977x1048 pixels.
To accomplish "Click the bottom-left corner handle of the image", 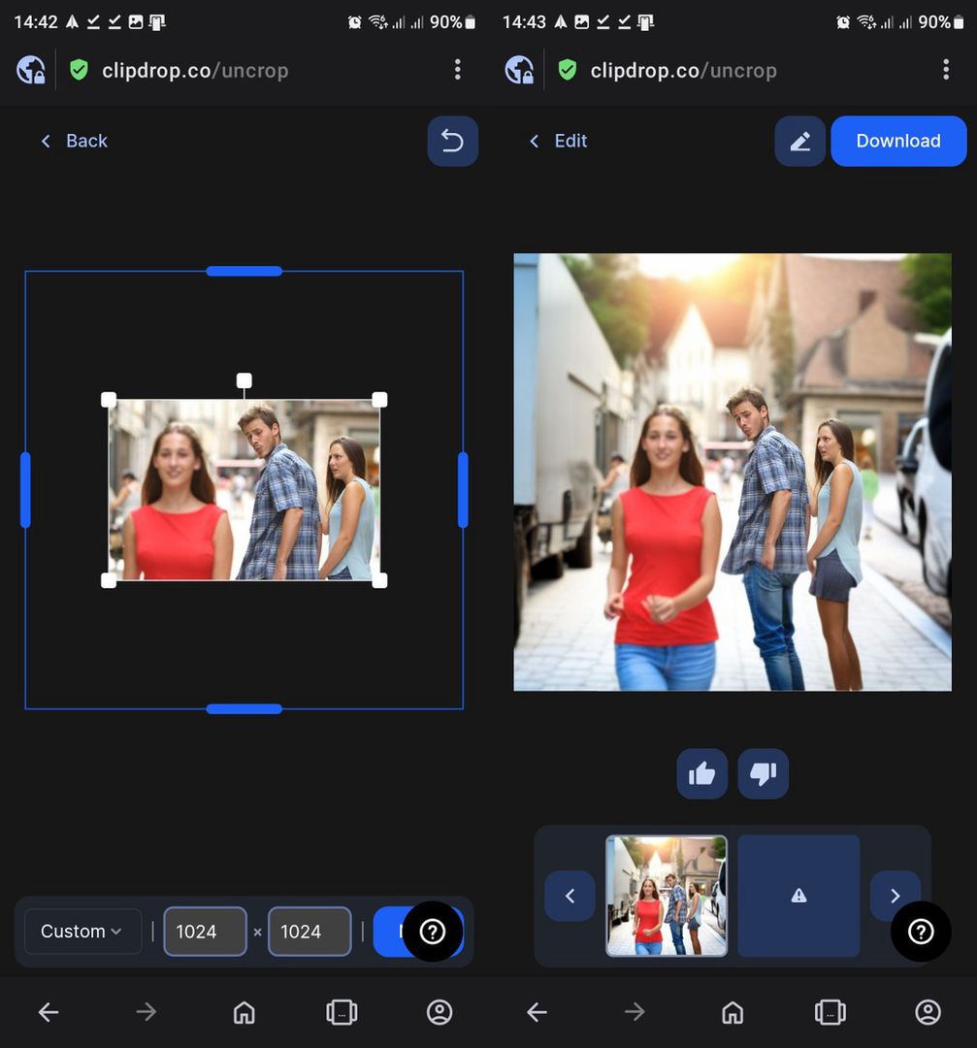I will [109, 580].
